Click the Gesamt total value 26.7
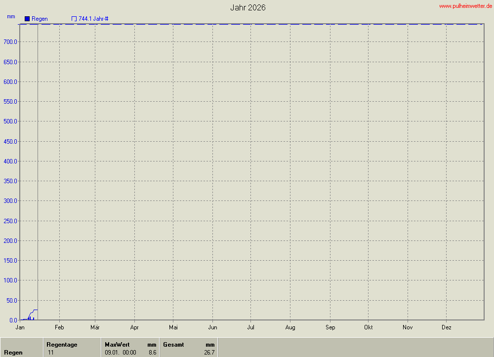 click(209, 353)
